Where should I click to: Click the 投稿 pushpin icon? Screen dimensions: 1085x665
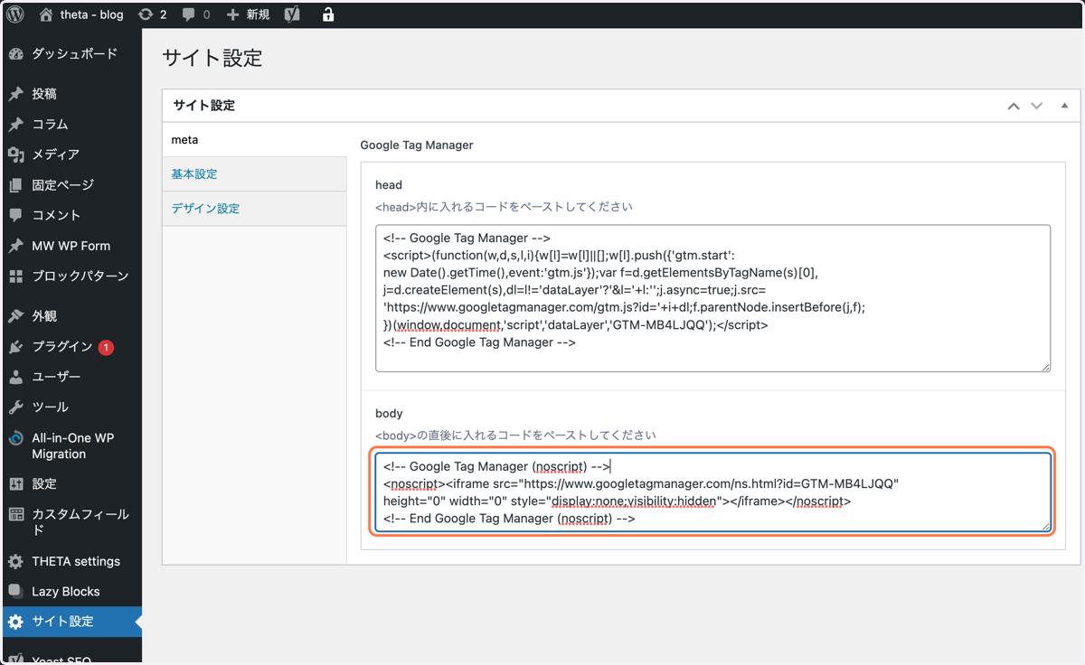pyautogui.click(x=15, y=94)
